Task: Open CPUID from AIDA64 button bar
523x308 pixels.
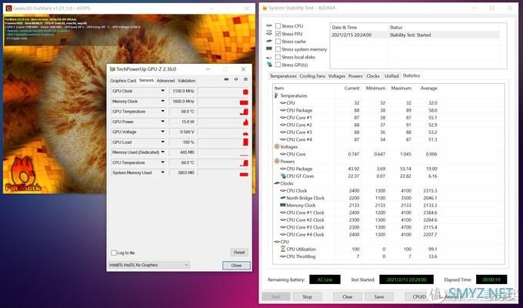Action: click(x=419, y=296)
